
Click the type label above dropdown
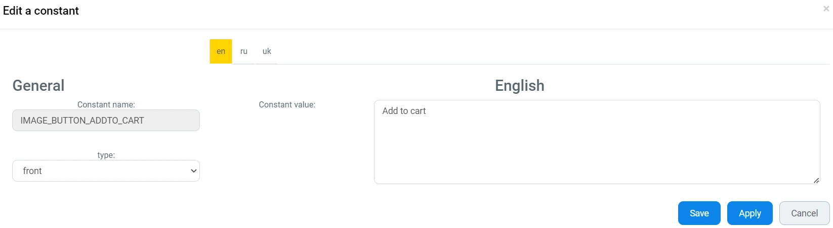coord(106,155)
